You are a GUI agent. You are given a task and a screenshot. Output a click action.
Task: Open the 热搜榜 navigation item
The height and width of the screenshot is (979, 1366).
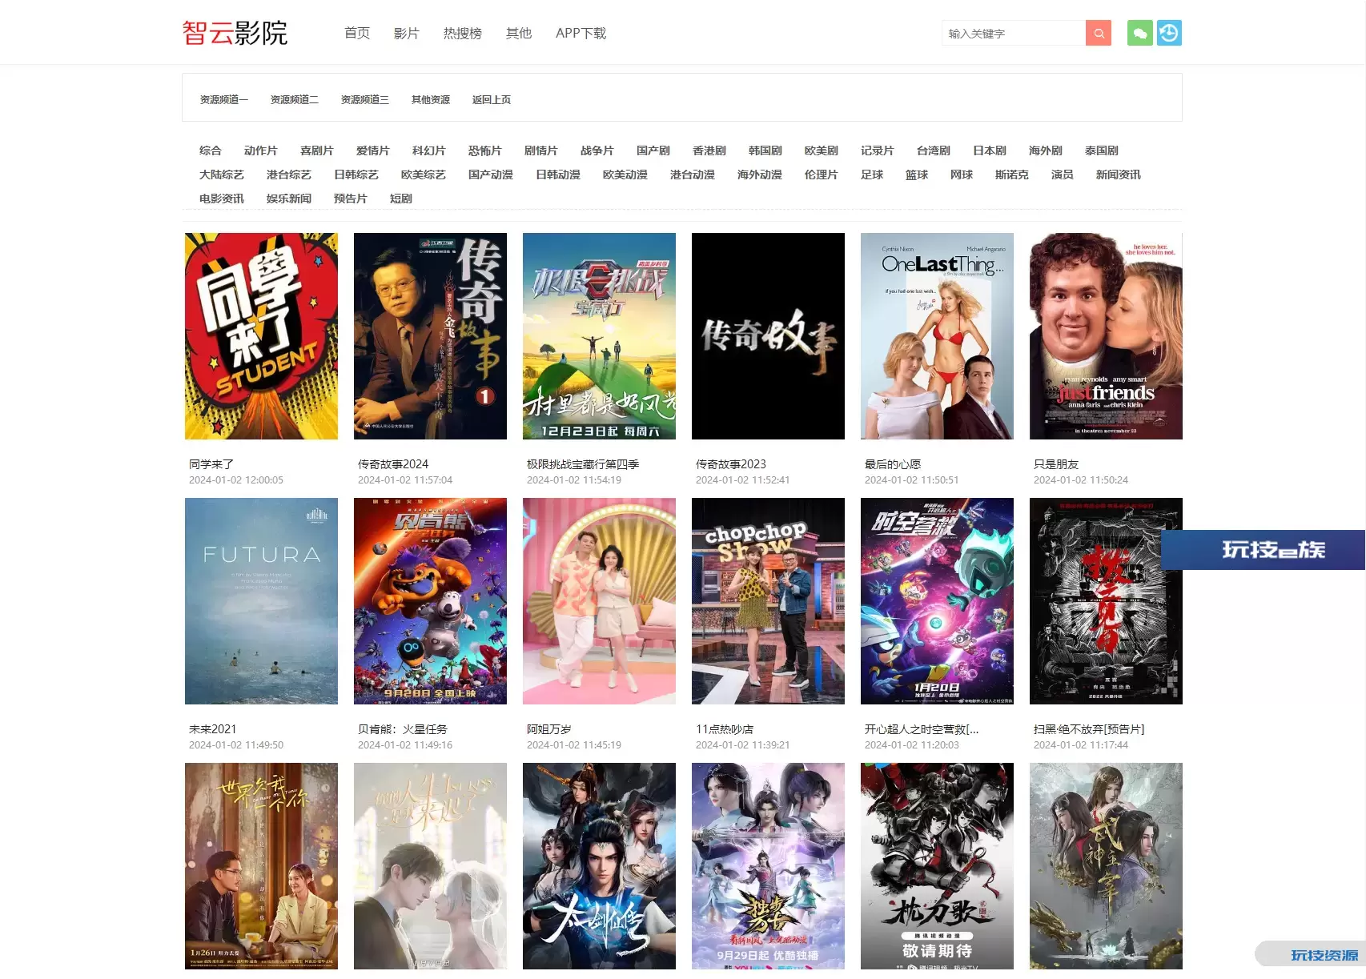coord(463,33)
